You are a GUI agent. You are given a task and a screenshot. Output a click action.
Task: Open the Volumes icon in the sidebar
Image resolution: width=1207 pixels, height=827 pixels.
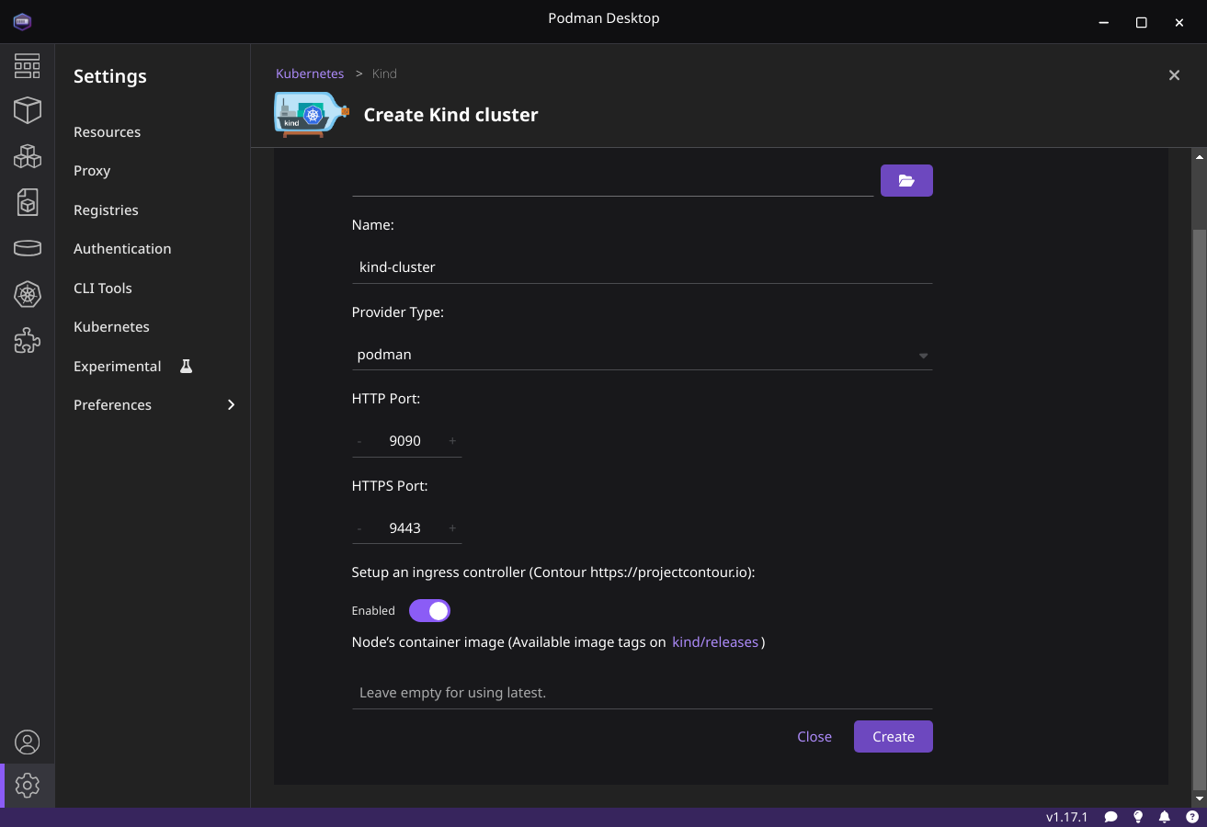(x=28, y=248)
